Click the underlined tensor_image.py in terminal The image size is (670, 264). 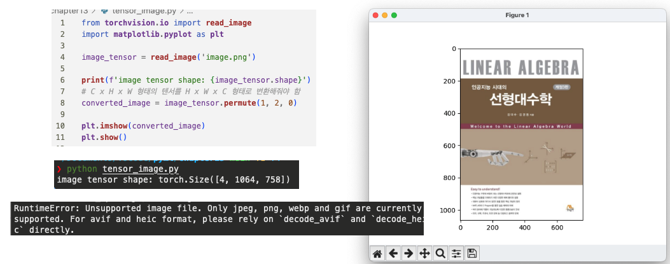coord(140,169)
